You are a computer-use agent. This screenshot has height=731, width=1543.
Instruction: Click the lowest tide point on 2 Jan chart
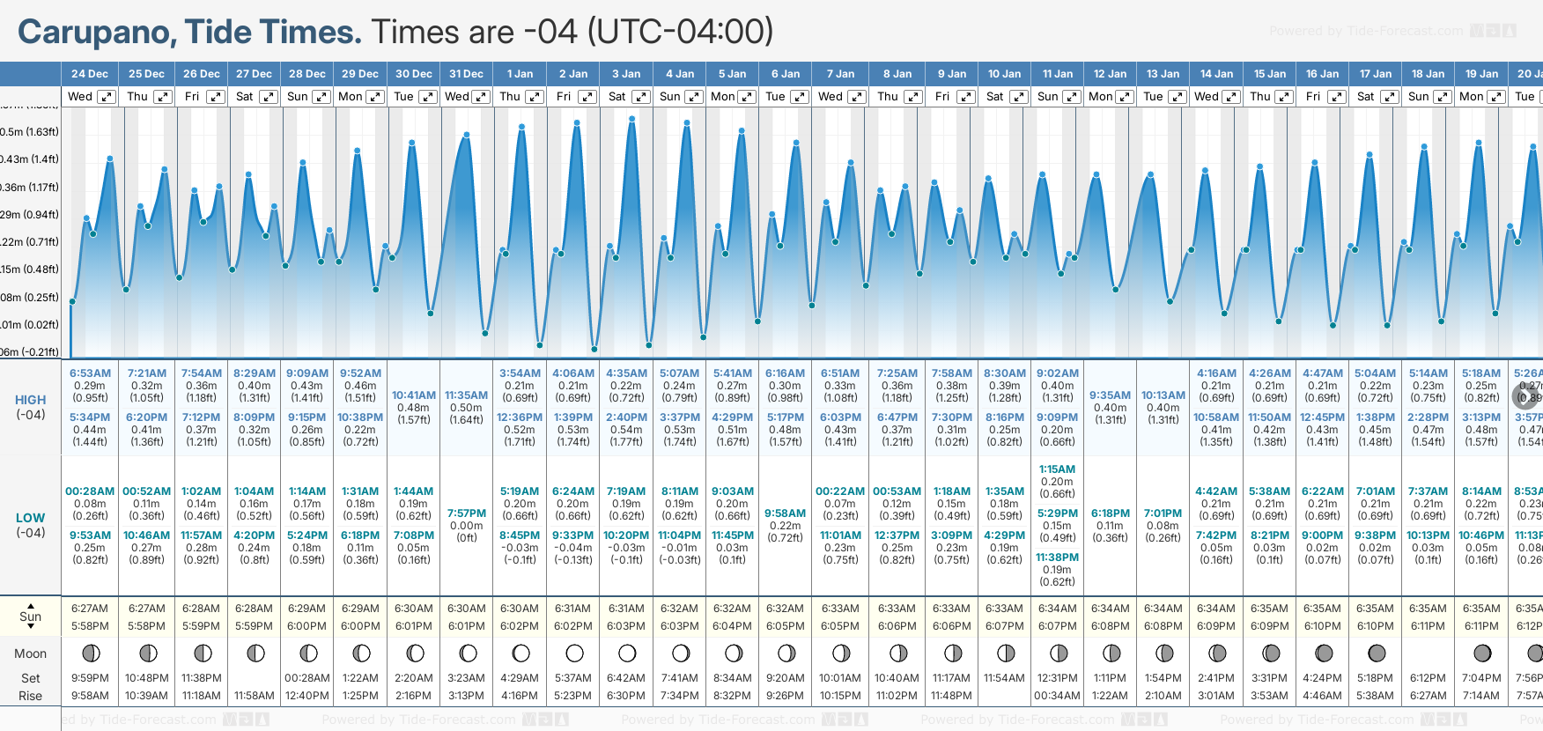coord(594,350)
